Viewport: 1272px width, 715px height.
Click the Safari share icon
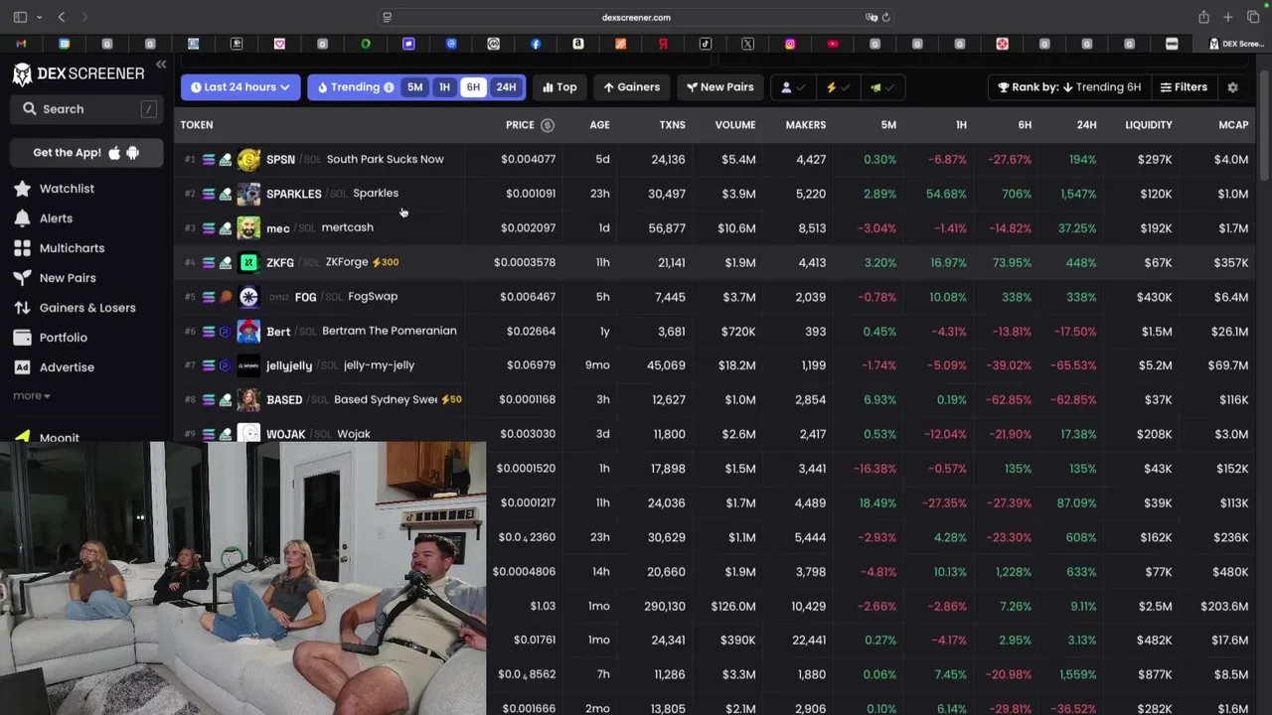pos(1203,17)
